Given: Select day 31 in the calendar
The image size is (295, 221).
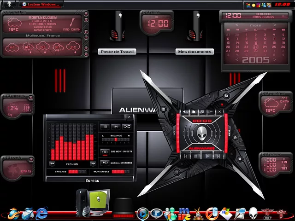Looking at the screenshot, I should click(x=265, y=51).
